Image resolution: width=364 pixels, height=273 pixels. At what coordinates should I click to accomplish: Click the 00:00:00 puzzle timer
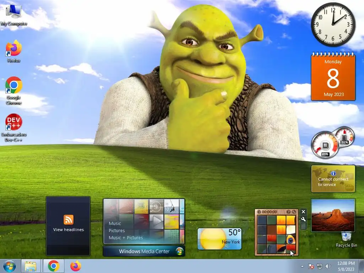click(x=269, y=212)
